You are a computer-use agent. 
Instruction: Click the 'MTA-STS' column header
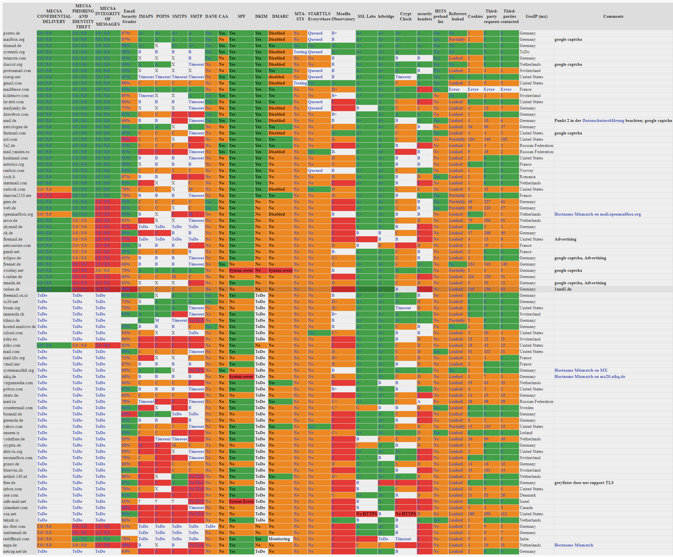click(300, 16)
